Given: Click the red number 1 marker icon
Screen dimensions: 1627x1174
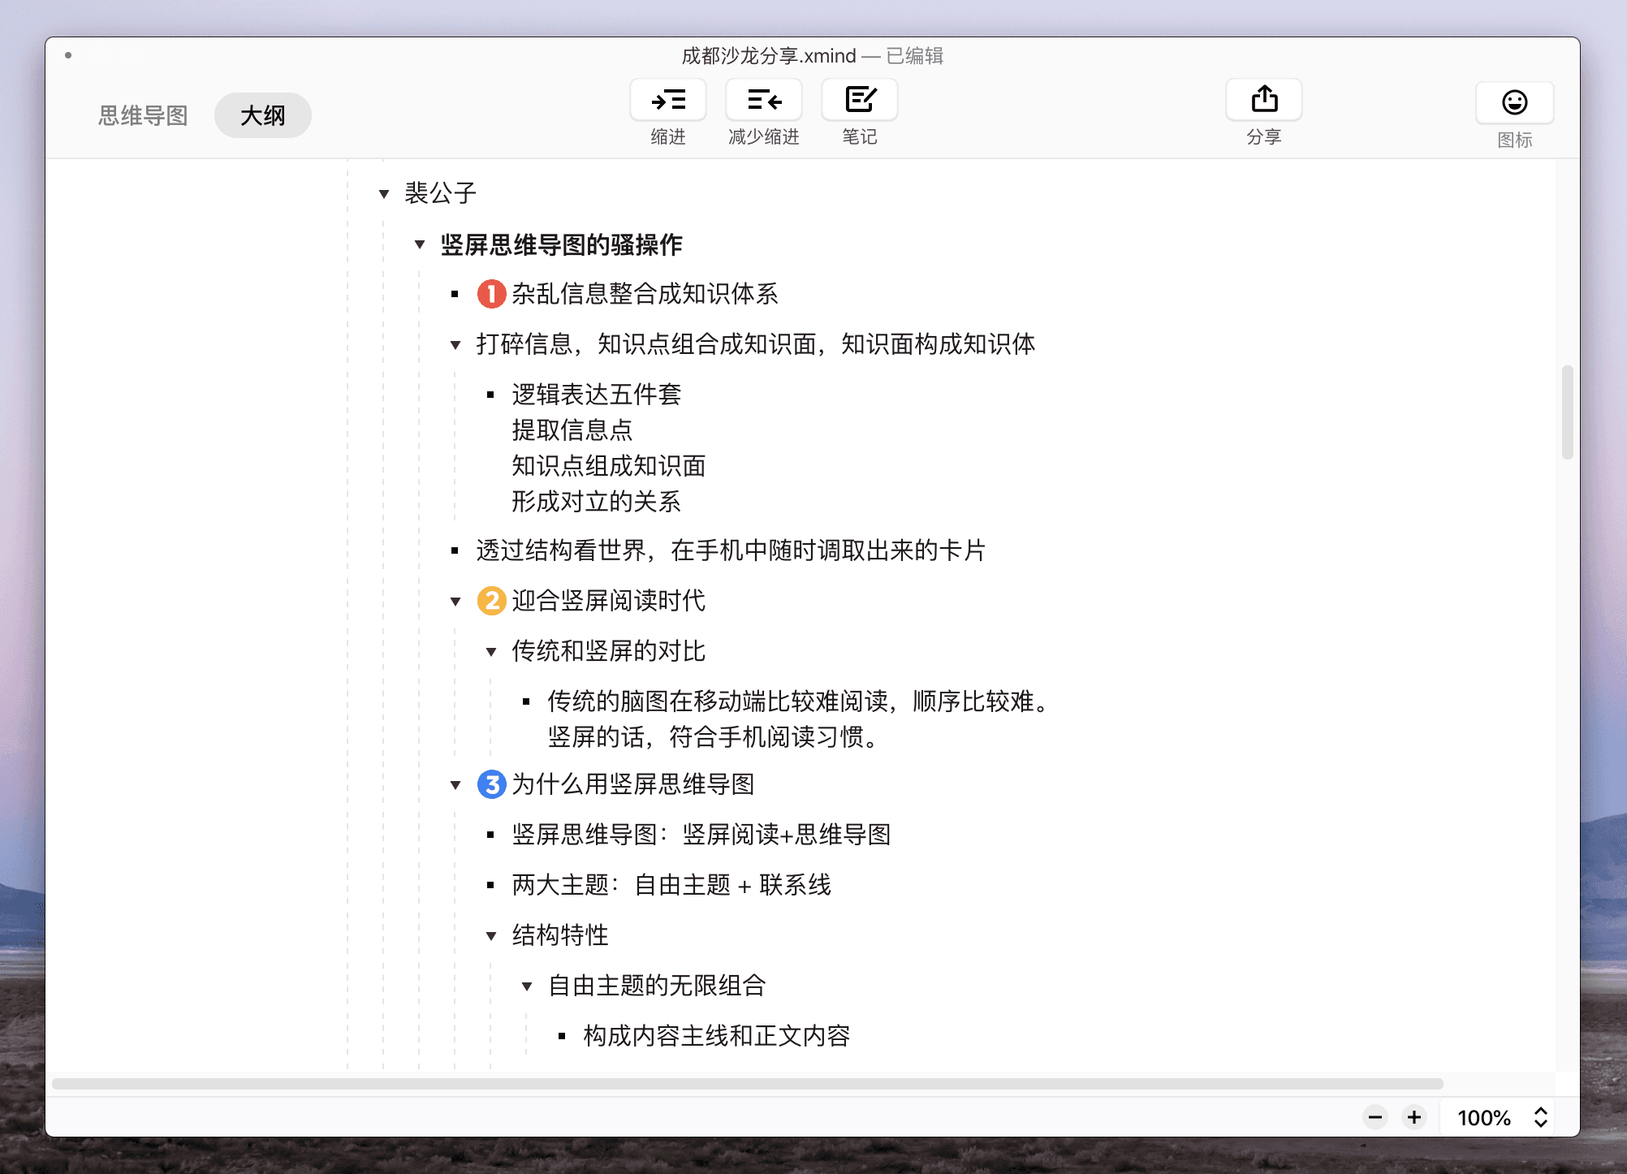Looking at the screenshot, I should (x=491, y=294).
